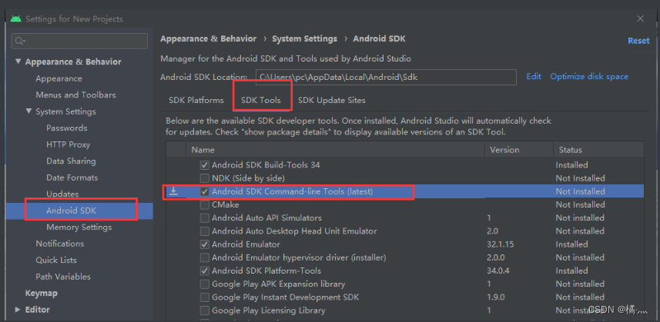Viewport: 660px width, 322px height.
Task: Click the Android Studio logo icon in title bar
Action: 16,19
